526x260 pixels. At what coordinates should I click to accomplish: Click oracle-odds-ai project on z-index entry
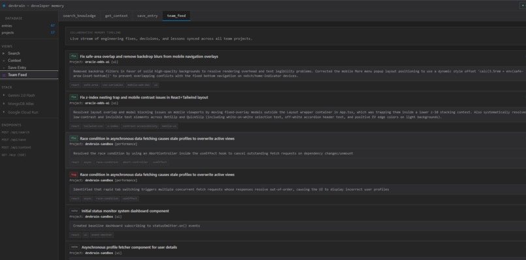click(97, 103)
